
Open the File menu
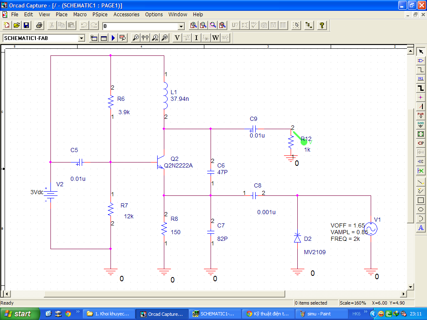(15, 15)
